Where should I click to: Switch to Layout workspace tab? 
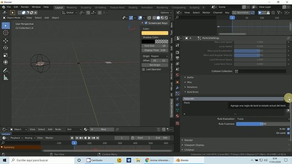click(x=59, y=7)
